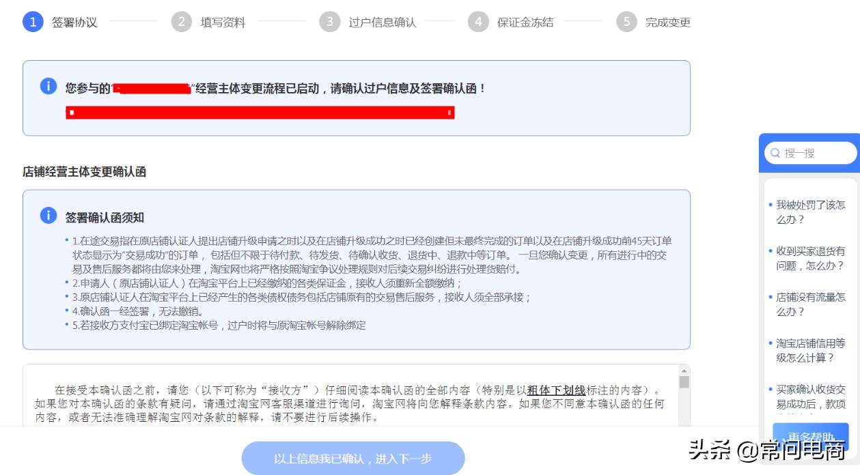This screenshot has height=475, width=860.
Task: Click the scroll-up arrow of the letter panel
Action: pyautogui.click(x=685, y=372)
